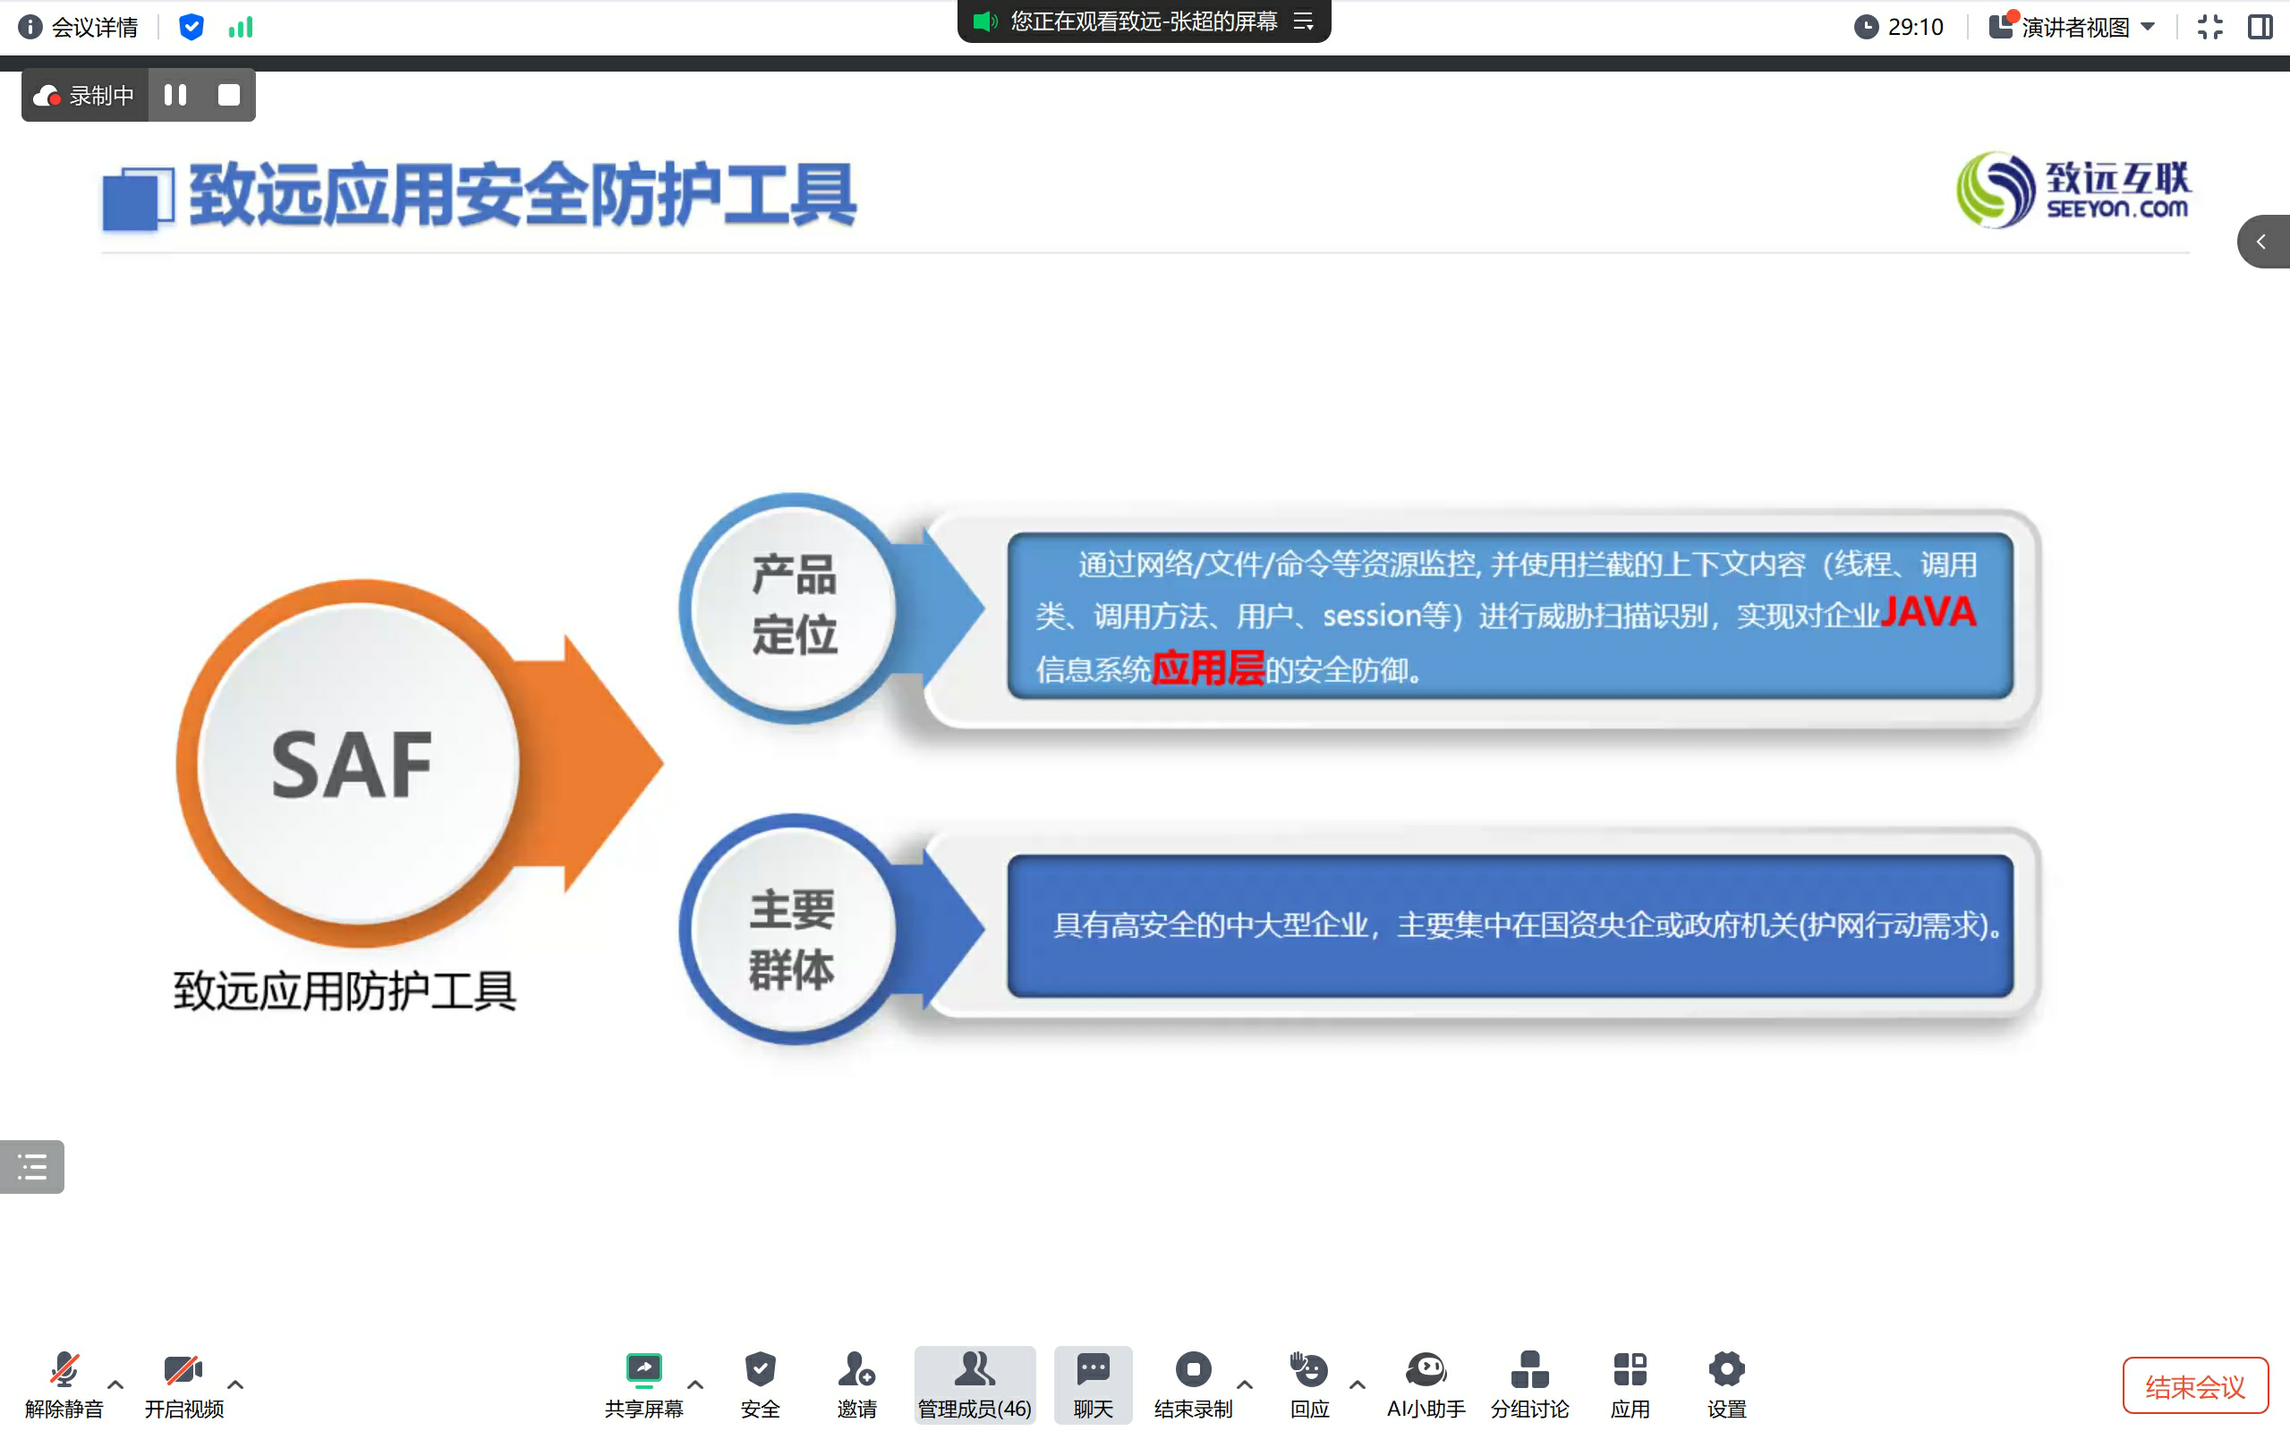Click the blue encryption shield icon
The height and width of the screenshot is (1431, 2290).
pyautogui.click(x=192, y=28)
